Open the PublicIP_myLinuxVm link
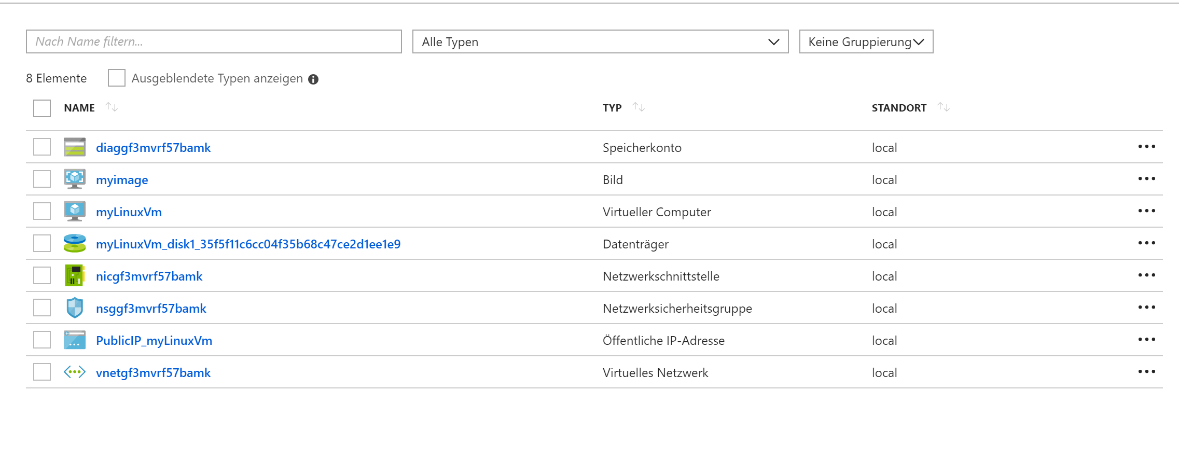Screen dimensions: 1179x474 coord(154,341)
